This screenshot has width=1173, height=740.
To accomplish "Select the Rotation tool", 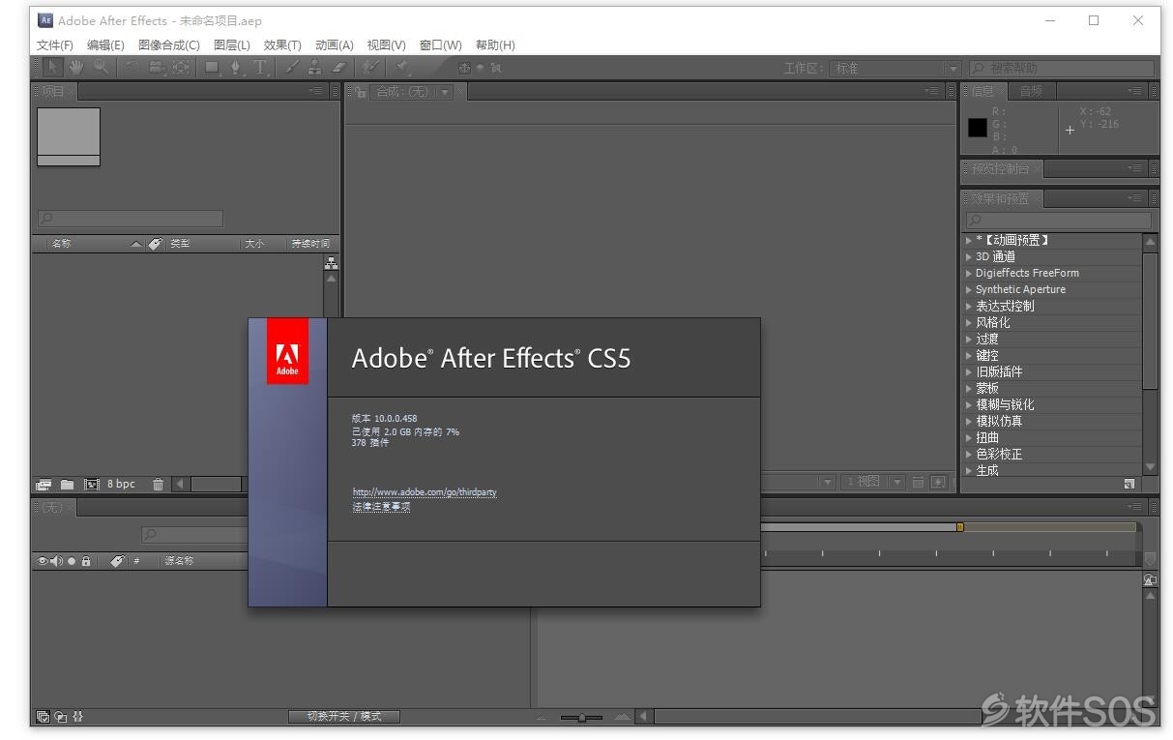I will click(132, 68).
